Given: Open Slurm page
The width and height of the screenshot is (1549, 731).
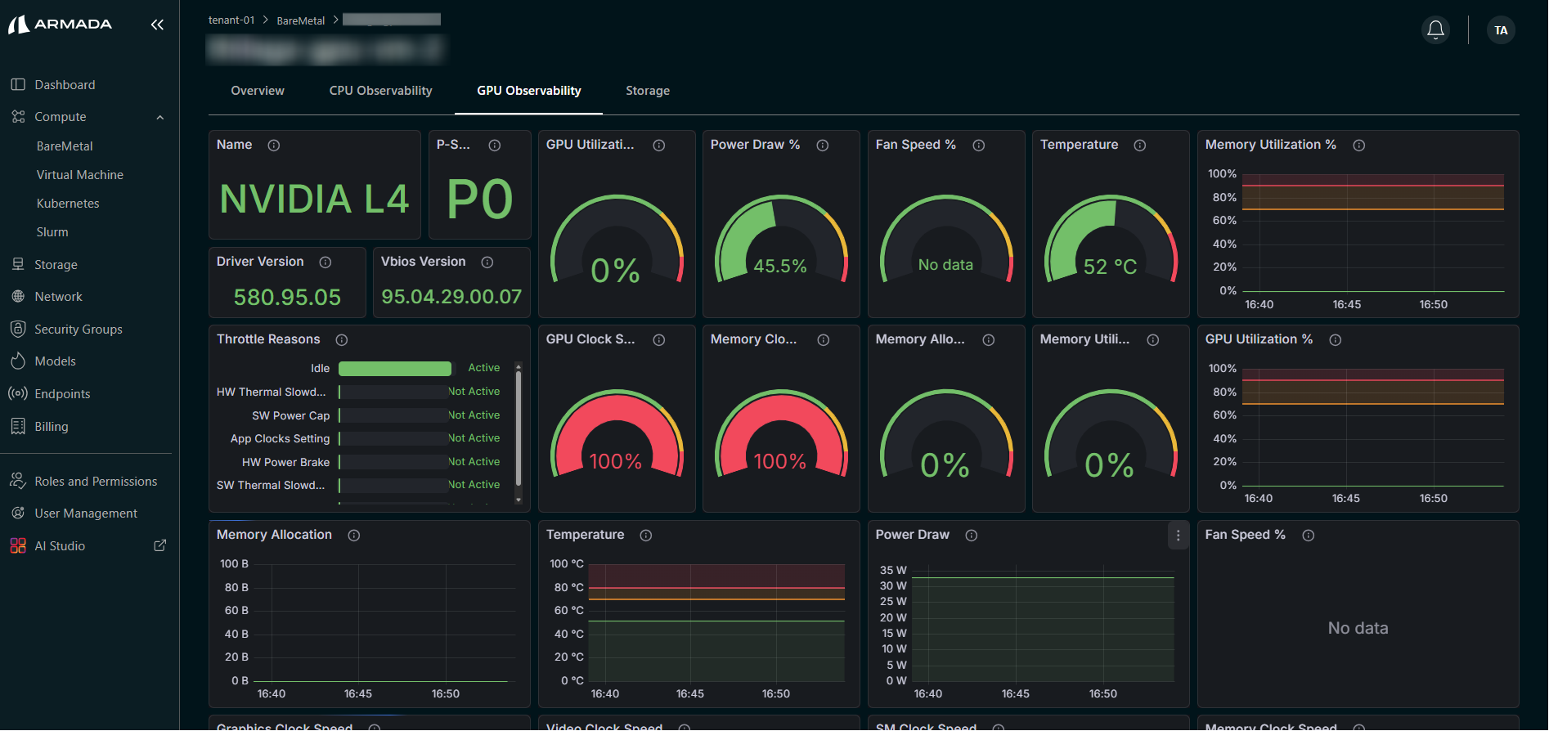Looking at the screenshot, I should (x=52, y=232).
